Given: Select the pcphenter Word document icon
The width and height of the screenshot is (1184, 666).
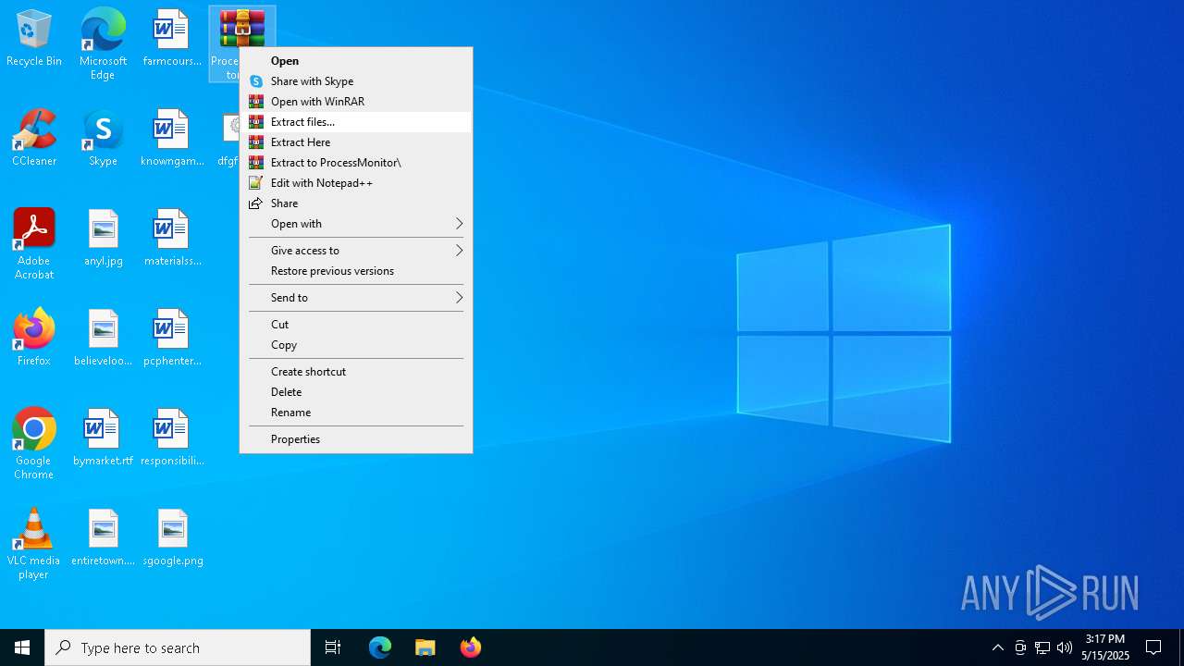Looking at the screenshot, I should click(x=171, y=339).
